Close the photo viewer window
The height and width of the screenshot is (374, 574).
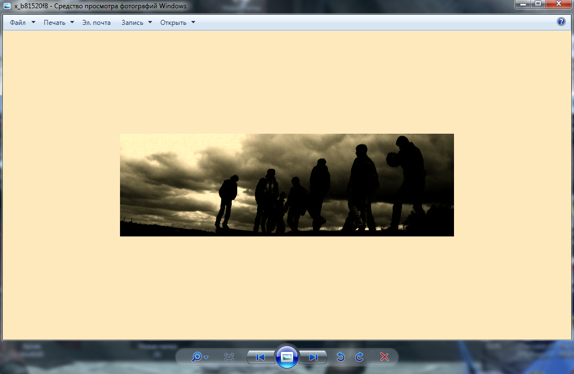(558, 4)
